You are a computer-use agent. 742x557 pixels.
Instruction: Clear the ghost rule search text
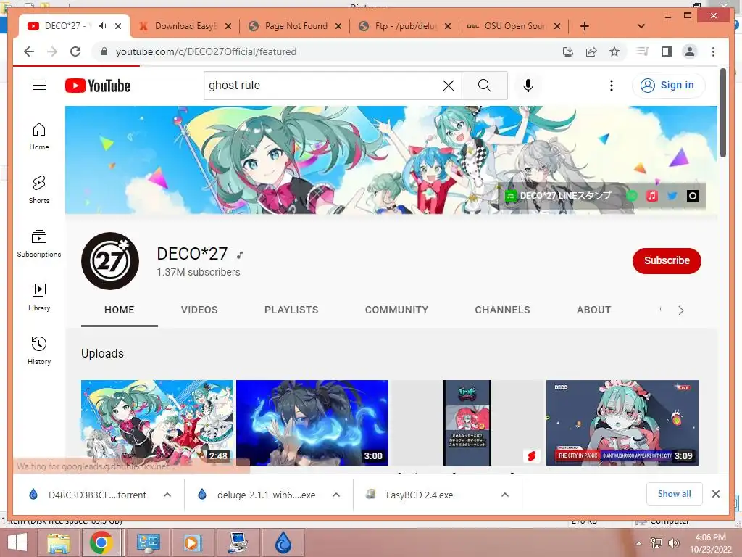pyautogui.click(x=448, y=86)
